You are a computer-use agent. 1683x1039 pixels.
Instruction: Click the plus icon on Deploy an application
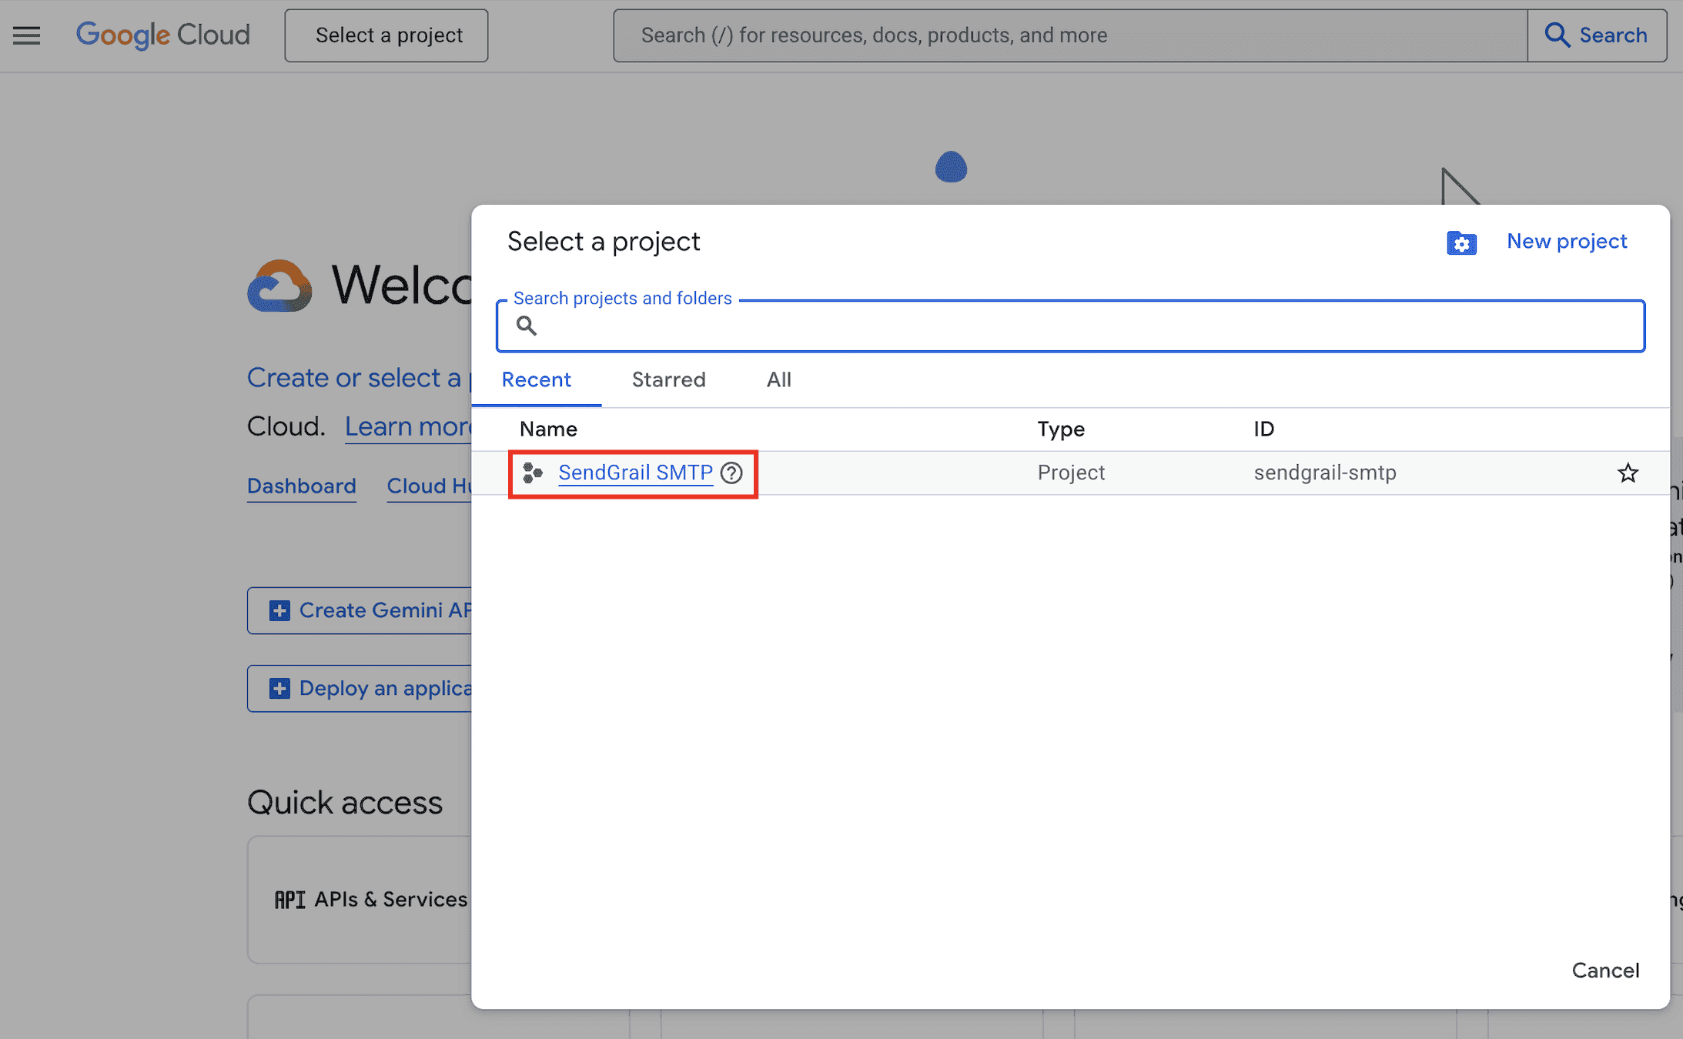[x=279, y=689]
